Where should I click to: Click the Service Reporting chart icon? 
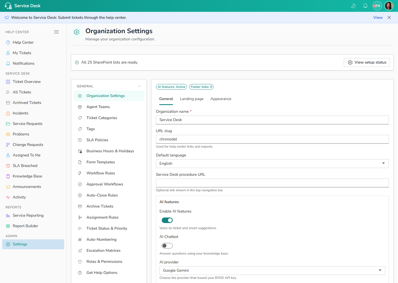[x=8, y=216]
